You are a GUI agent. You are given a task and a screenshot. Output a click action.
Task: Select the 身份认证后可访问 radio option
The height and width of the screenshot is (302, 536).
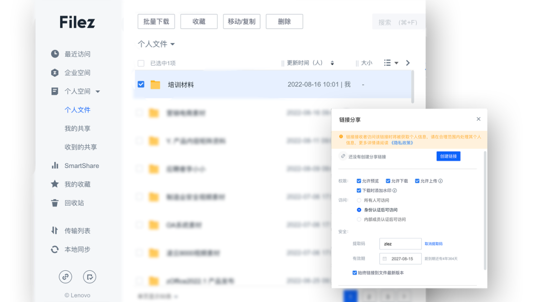pyautogui.click(x=359, y=210)
